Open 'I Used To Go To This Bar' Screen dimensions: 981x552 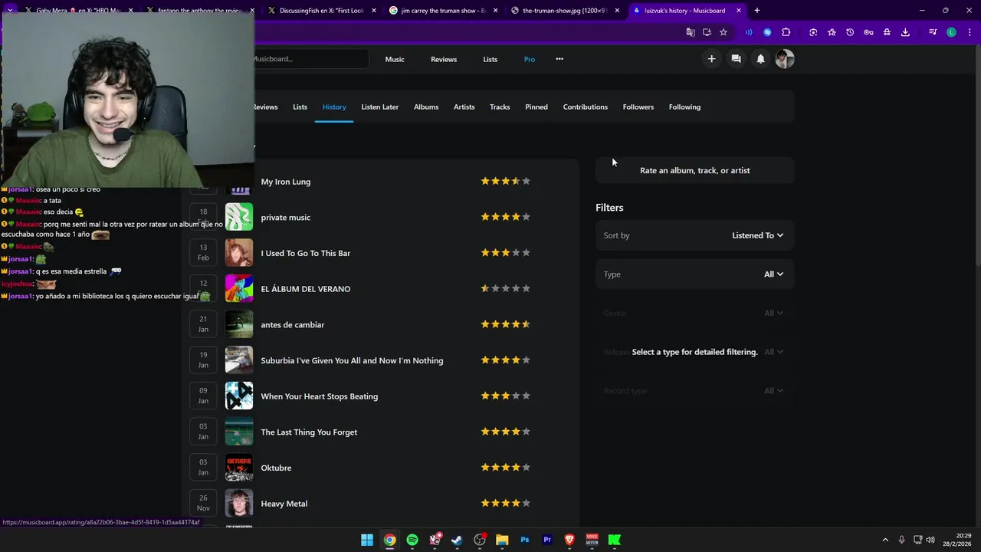coord(306,253)
